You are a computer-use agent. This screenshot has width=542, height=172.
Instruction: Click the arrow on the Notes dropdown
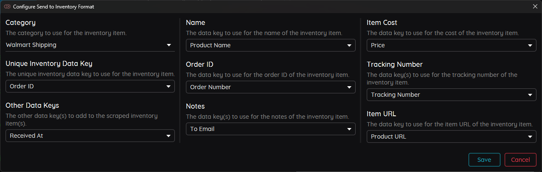point(349,129)
